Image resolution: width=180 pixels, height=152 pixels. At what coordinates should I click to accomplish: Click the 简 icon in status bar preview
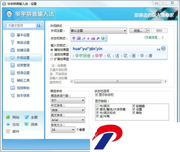tap(78, 38)
